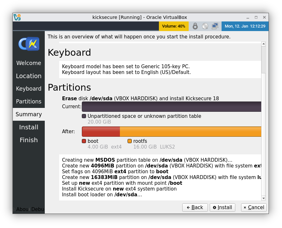Select the Welcome step in the sidebar

pos(28,63)
